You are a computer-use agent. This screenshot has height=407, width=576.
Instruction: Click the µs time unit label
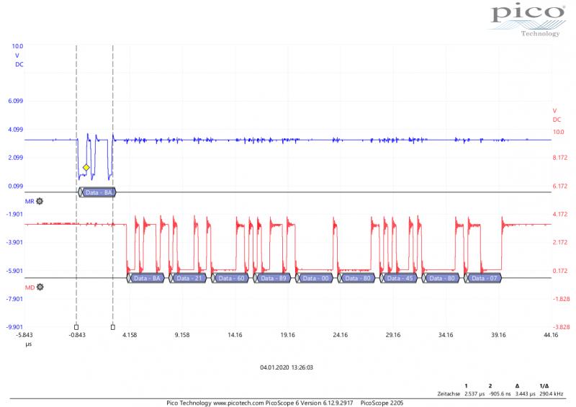tap(29, 344)
